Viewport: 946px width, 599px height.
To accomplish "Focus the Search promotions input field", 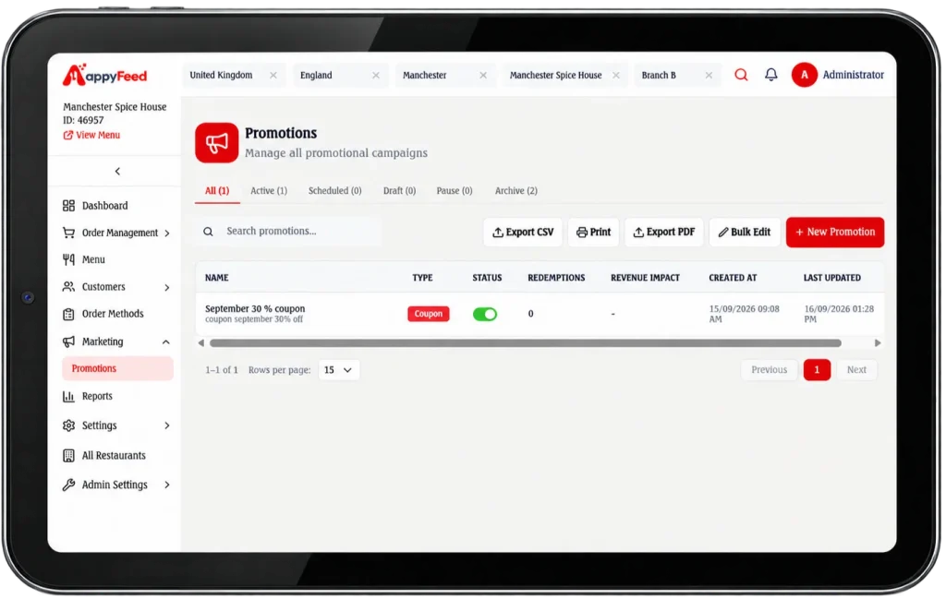I will pyautogui.click(x=288, y=232).
